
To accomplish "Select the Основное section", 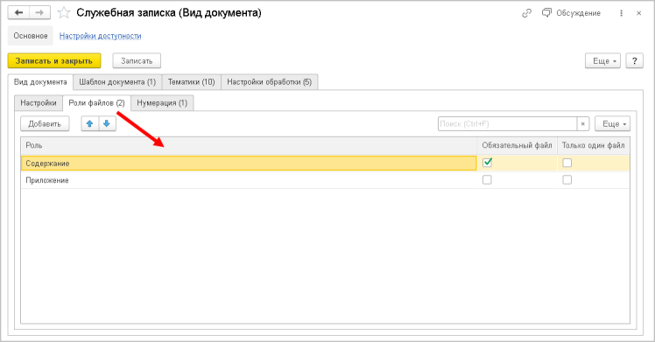I will (x=31, y=36).
